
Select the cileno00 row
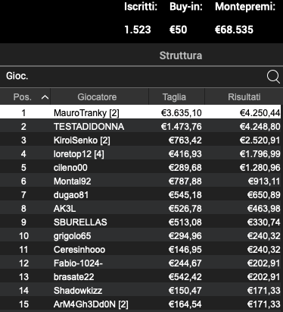point(141,167)
